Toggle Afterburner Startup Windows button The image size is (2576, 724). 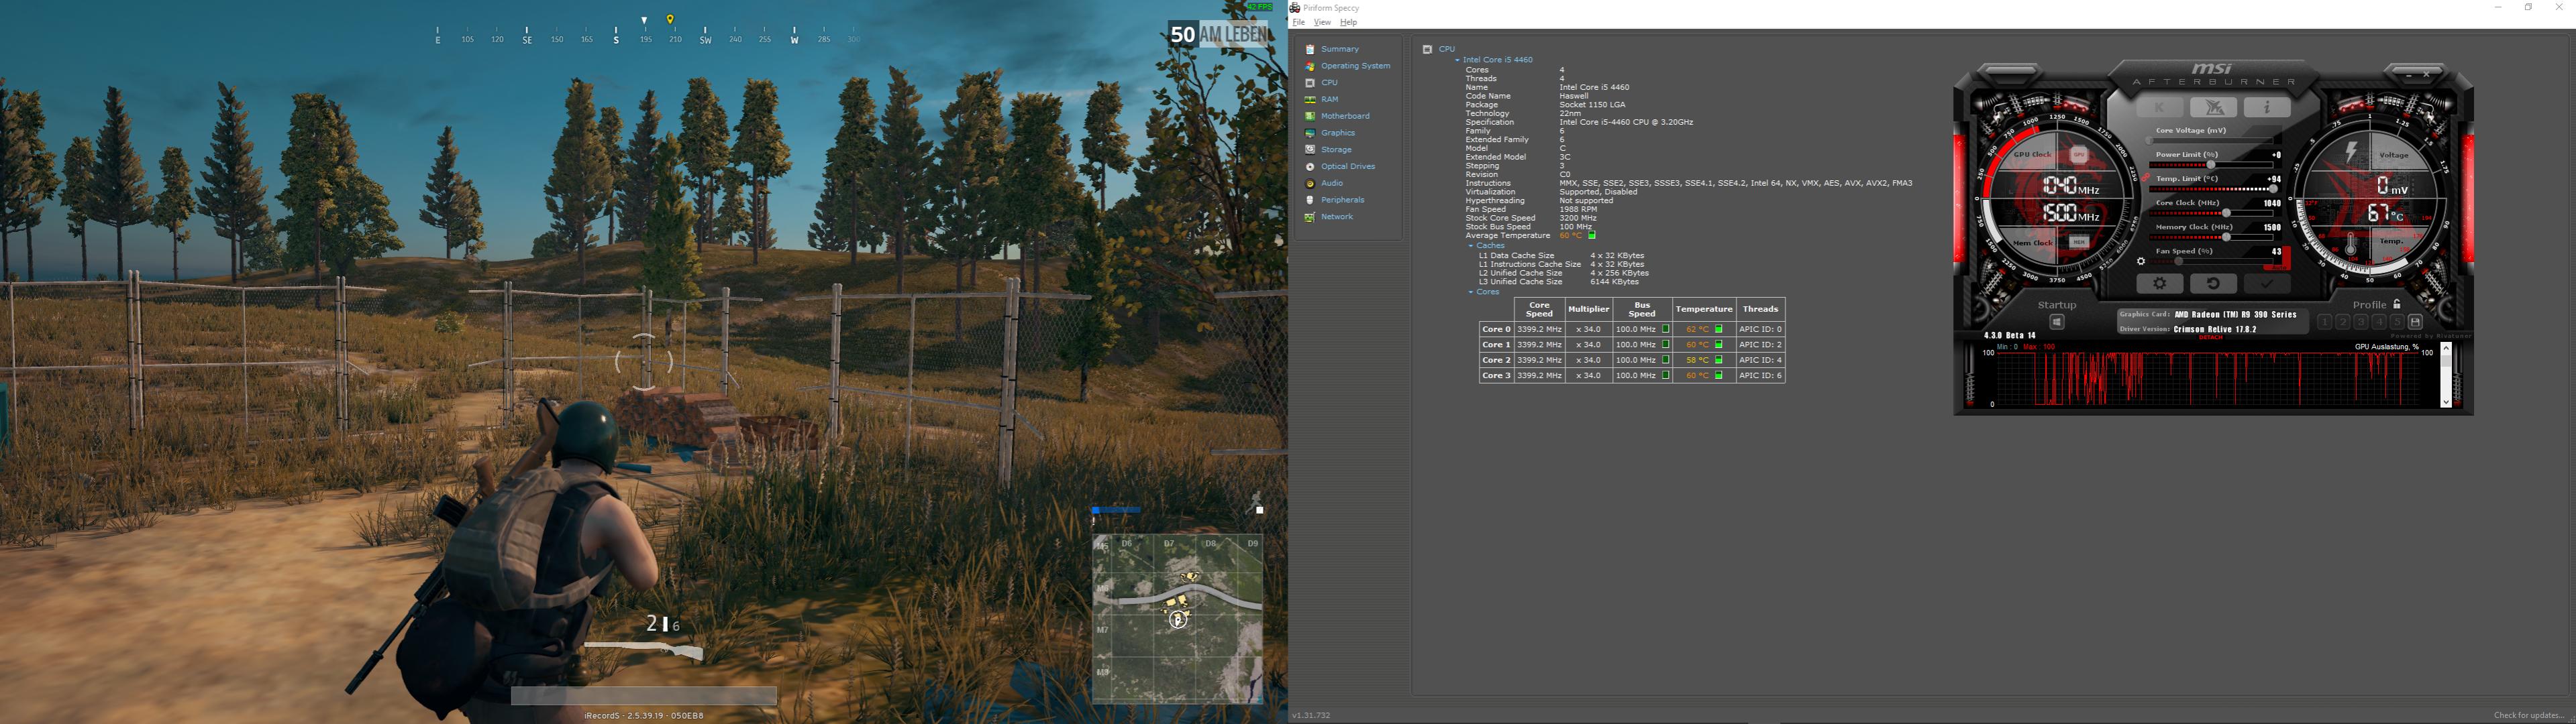click(x=2057, y=322)
